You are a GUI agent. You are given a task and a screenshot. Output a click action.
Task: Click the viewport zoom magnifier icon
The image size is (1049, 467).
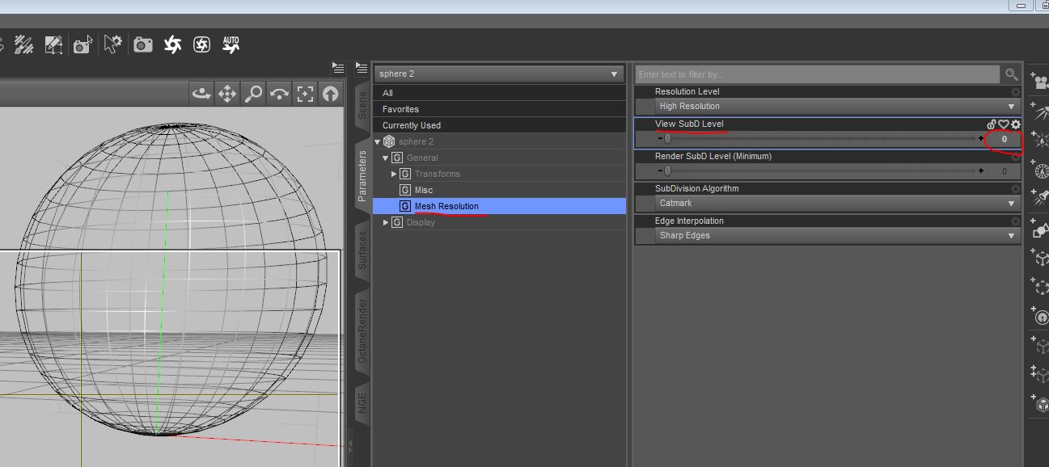253,94
